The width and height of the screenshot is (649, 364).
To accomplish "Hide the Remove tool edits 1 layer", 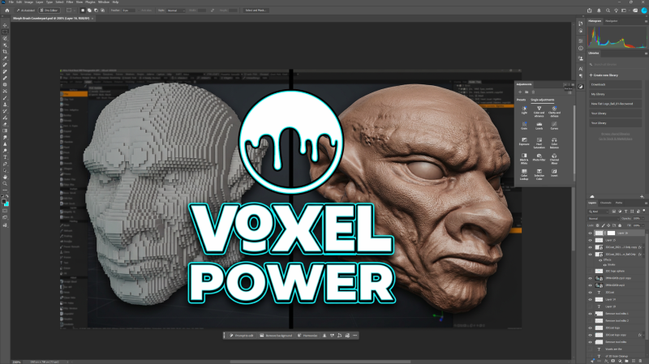I will point(591,314).
